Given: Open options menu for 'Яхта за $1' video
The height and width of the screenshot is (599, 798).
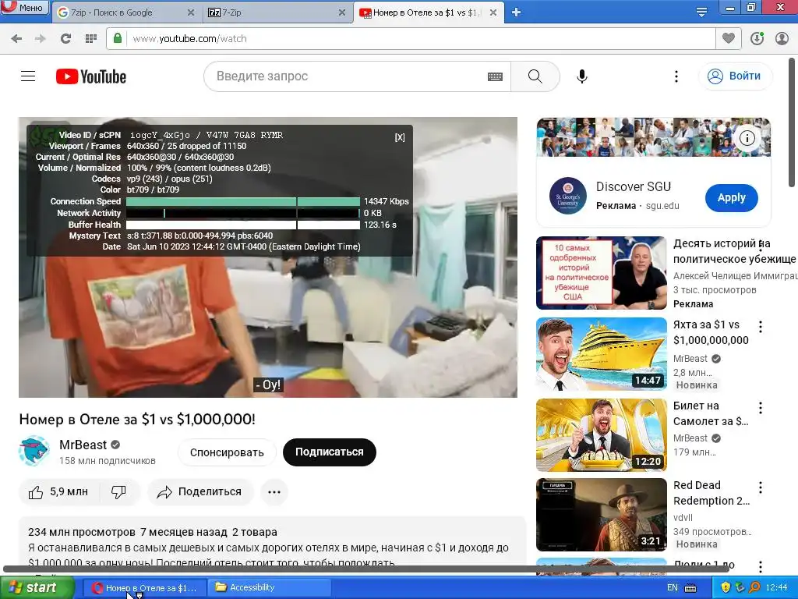Looking at the screenshot, I should [x=761, y=327].
